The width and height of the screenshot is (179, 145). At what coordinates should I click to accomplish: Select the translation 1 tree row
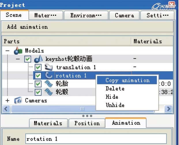(76, 67)
